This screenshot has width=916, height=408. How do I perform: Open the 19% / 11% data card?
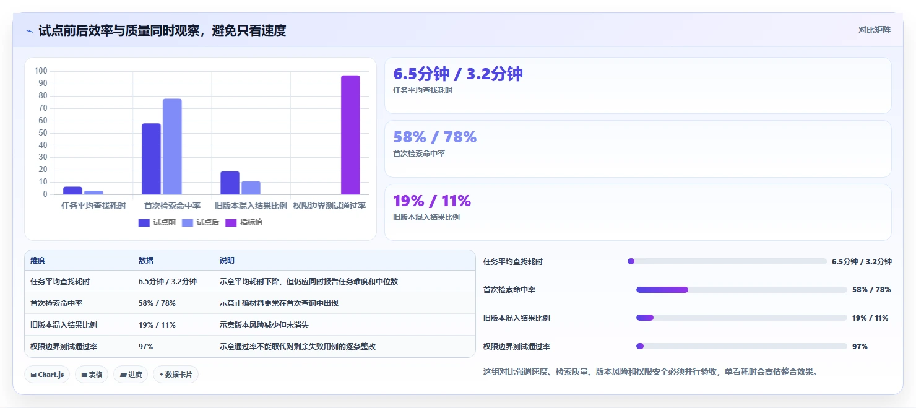(638, 212)
